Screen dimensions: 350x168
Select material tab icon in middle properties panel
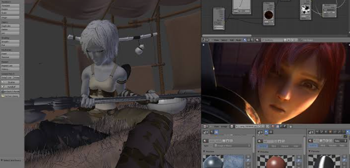coord(267,132)
